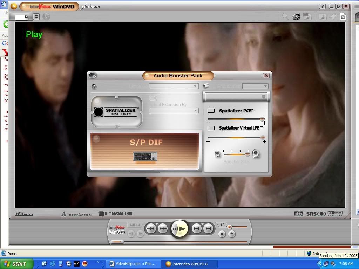
Task: Open the Environment dropdown
Action: (x=255, y=86)
